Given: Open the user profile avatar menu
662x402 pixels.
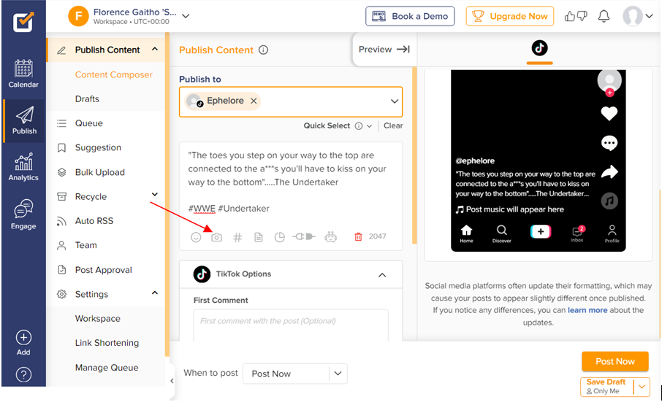Looking at the screenshot, I should (637, 17).
